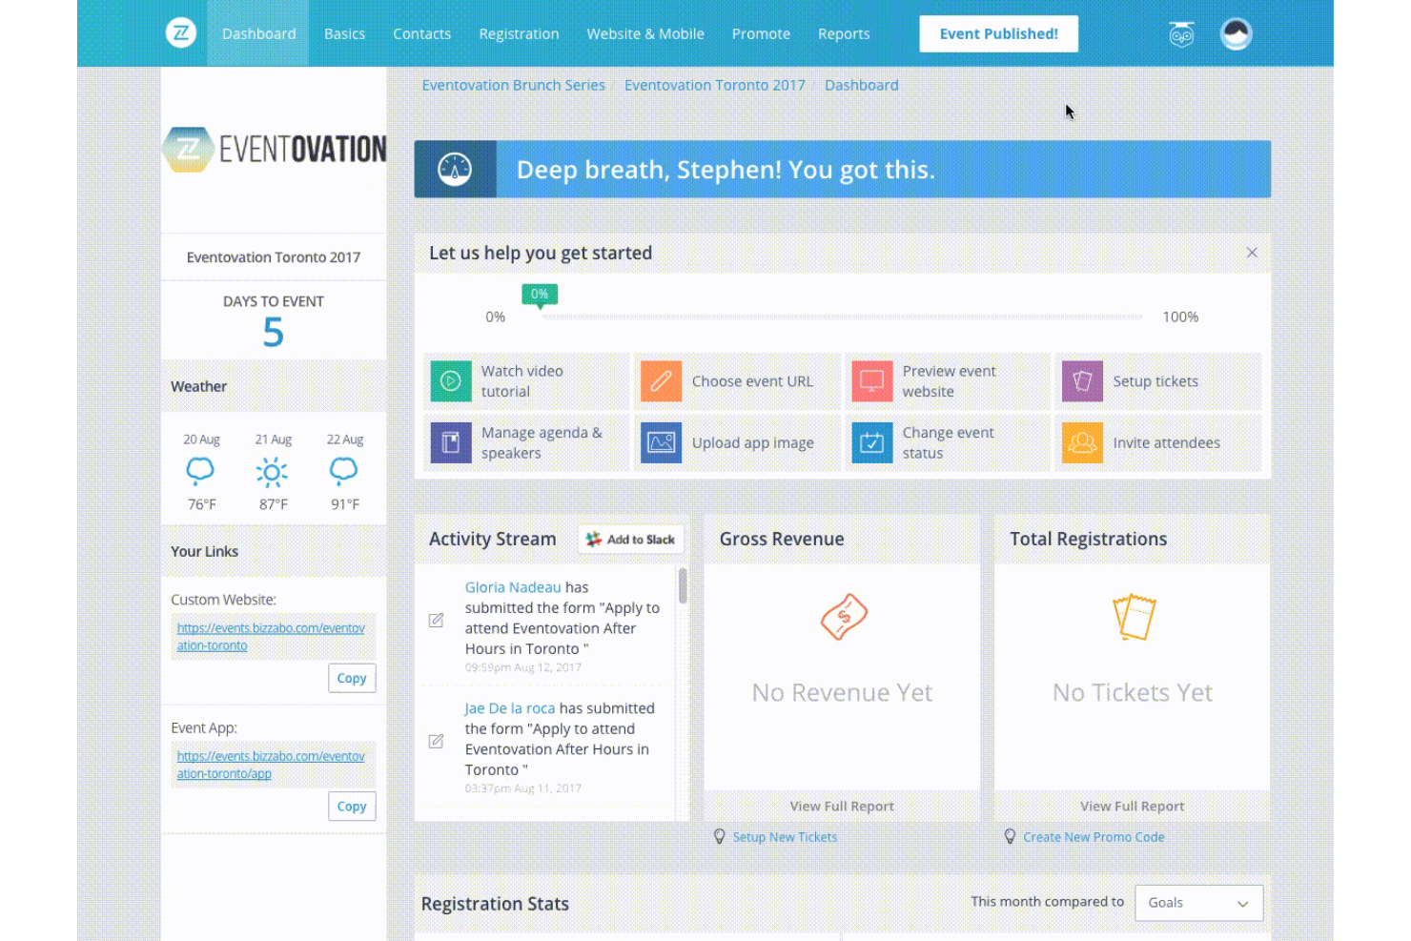The width and height of the screenshot is (1411, 941).
Task: Click the 0% progress marker on the slider
Action: pyautogui.click(x=539, y=295)
